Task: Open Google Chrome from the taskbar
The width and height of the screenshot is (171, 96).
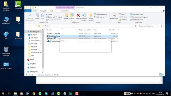Action: (x=34, y=94)
